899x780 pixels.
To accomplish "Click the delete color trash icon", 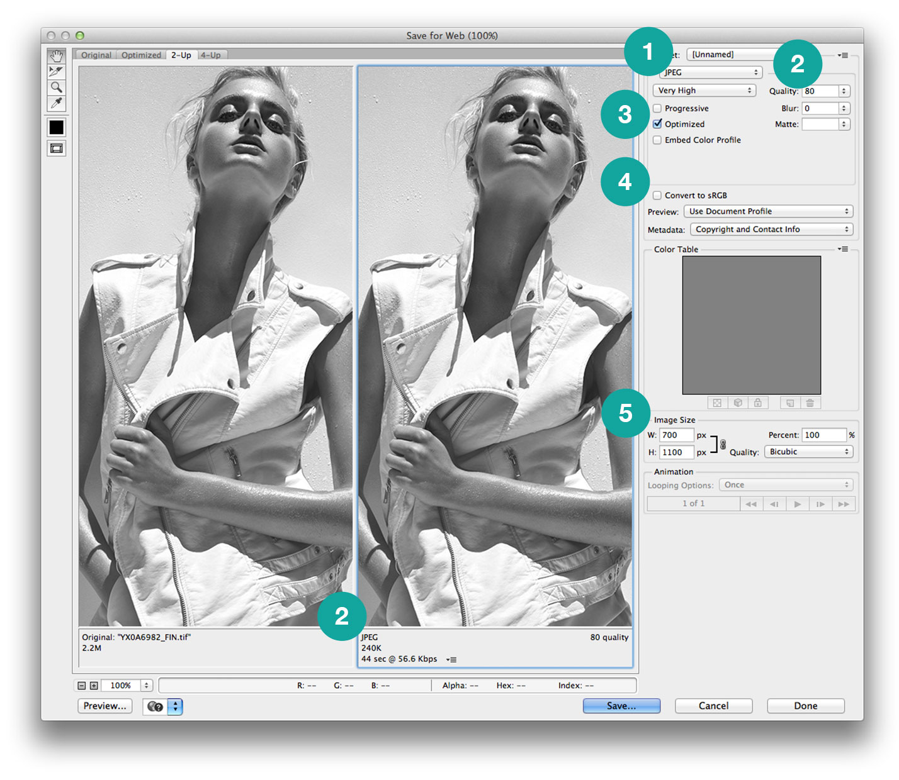I will (810, 403).
